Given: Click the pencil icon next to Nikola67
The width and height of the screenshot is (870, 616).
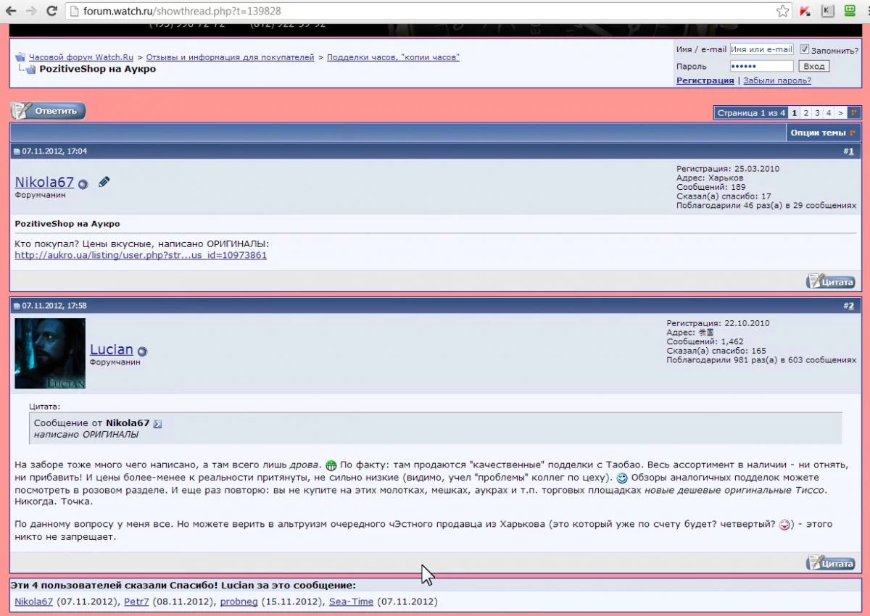Looking at the screenshot, I should pos(104,182).
